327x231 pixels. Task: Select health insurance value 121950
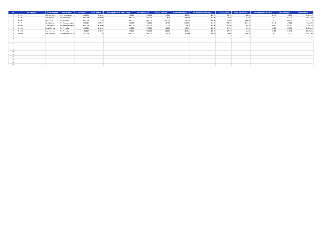[180, 15]
